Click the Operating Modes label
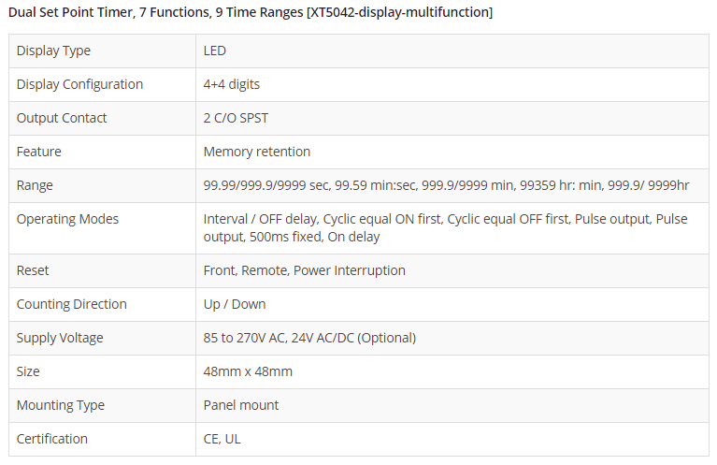 [x=65, y=219]
